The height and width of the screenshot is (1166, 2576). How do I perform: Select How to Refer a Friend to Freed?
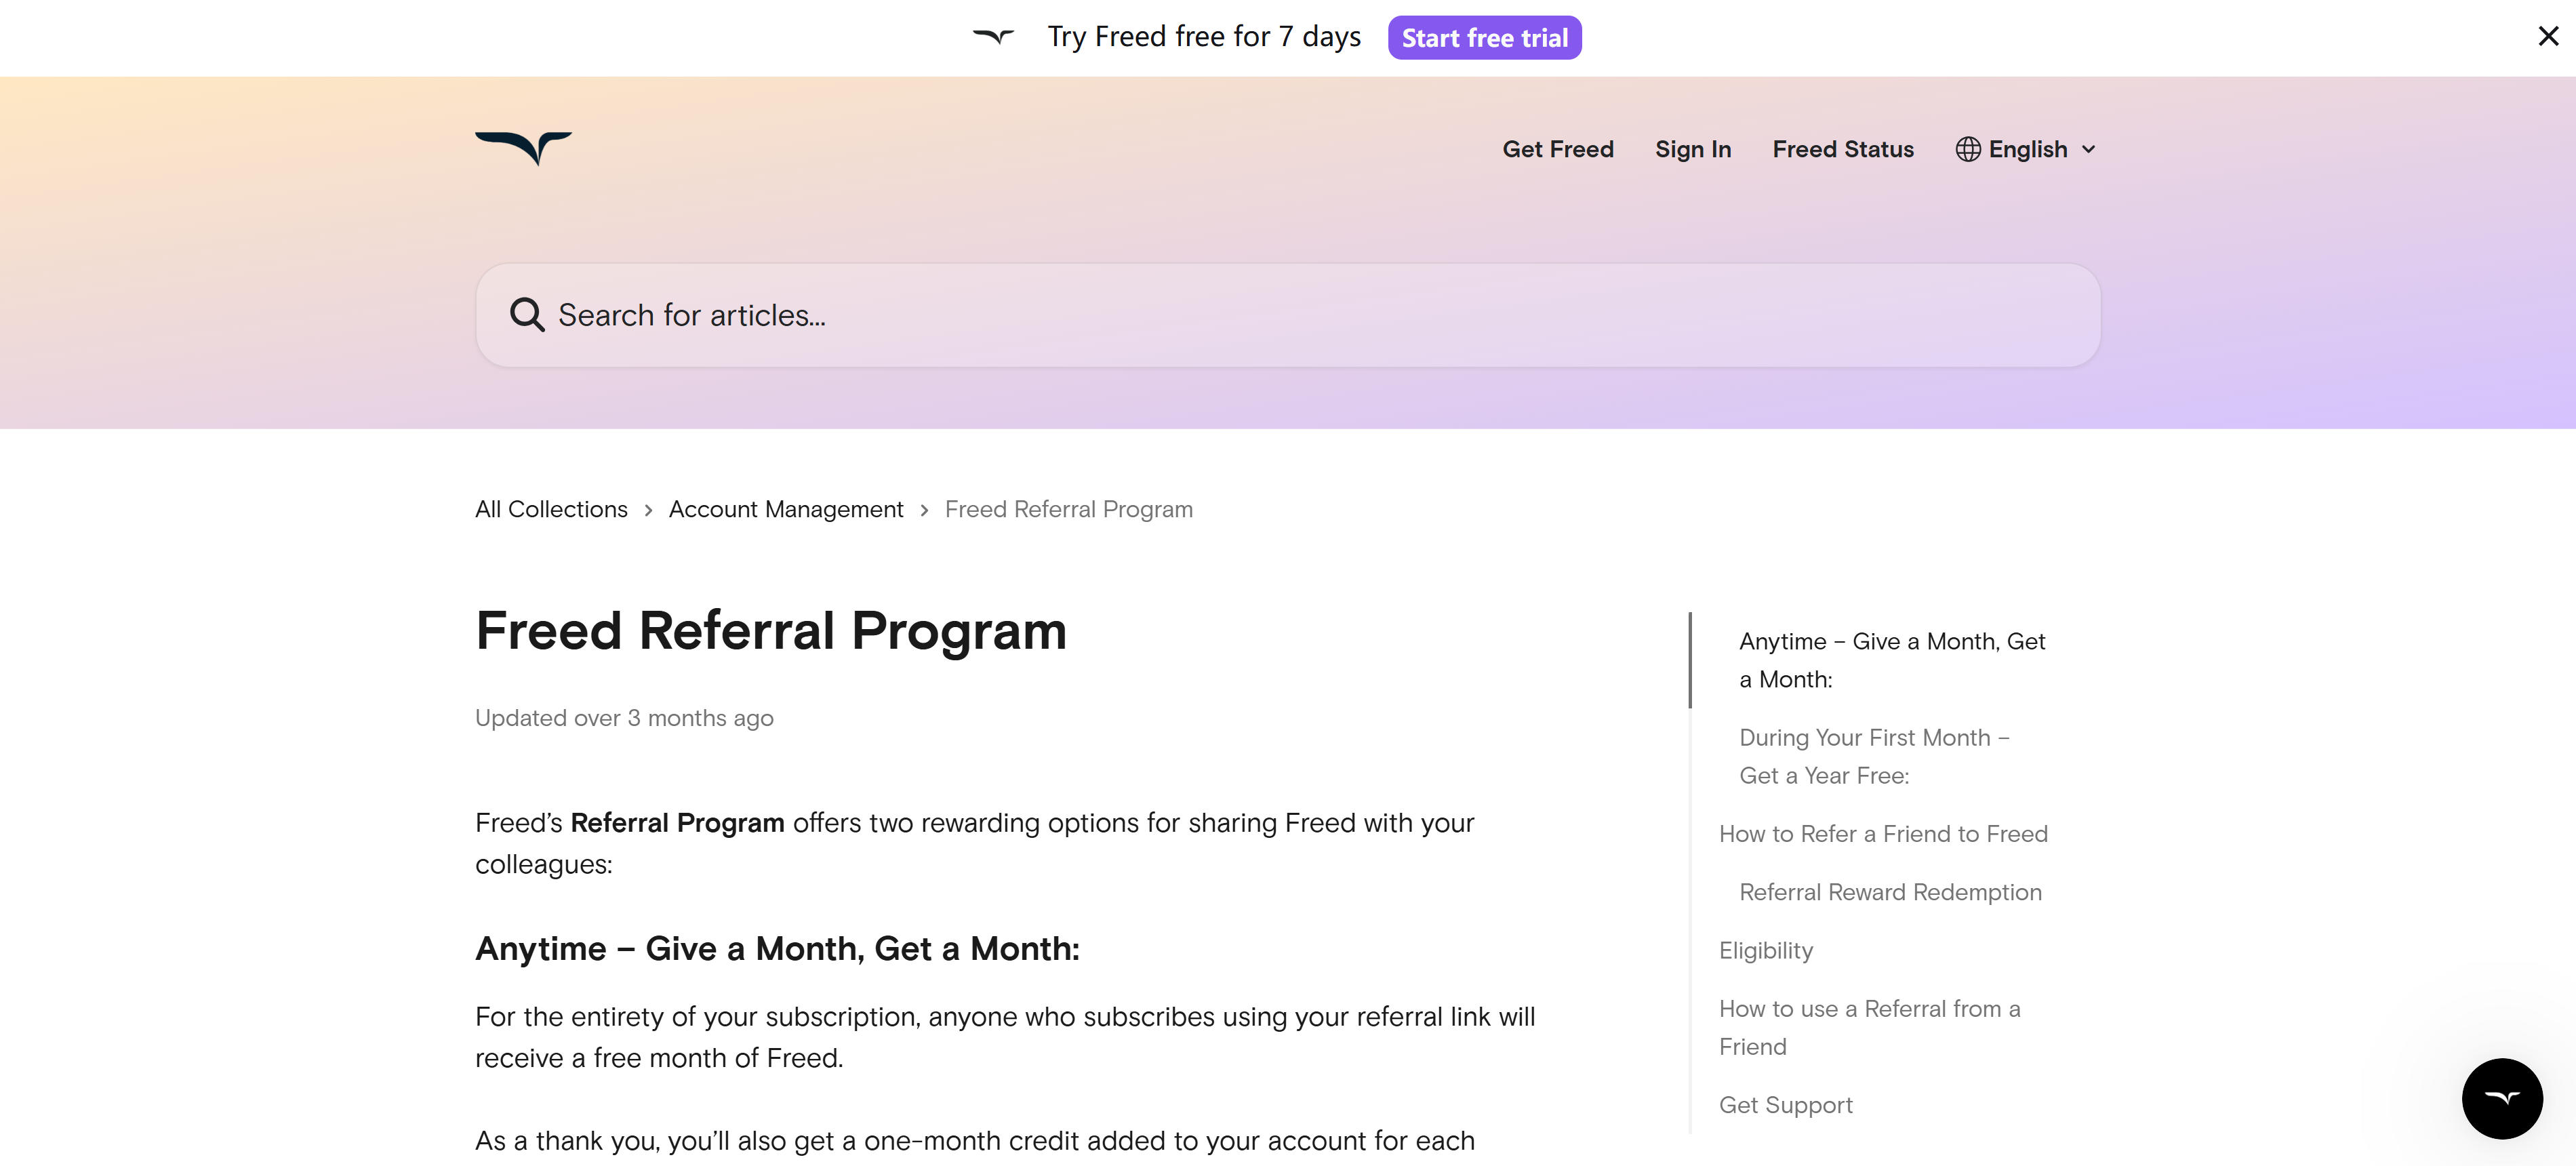[1882, 833]
